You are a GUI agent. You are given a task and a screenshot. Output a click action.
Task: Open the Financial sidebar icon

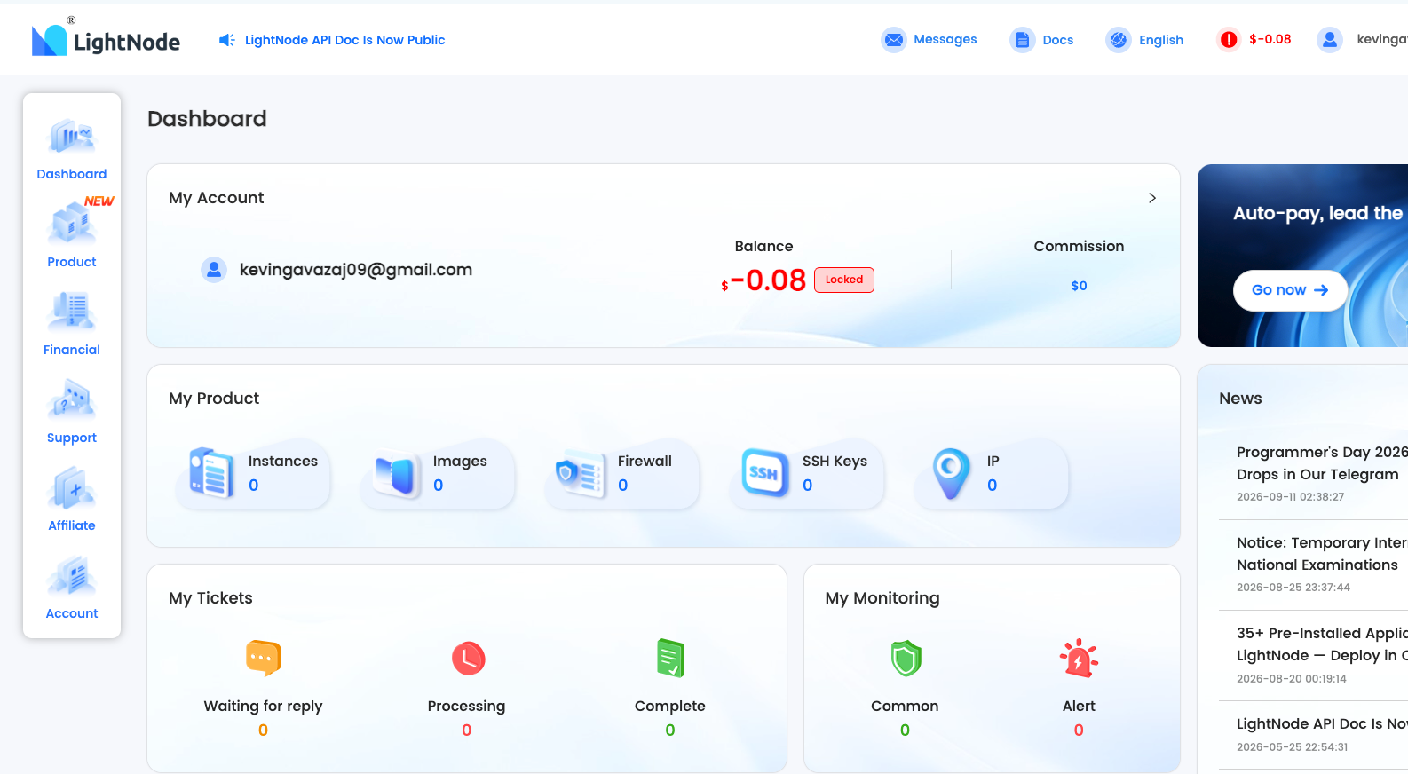click(72, 312)
